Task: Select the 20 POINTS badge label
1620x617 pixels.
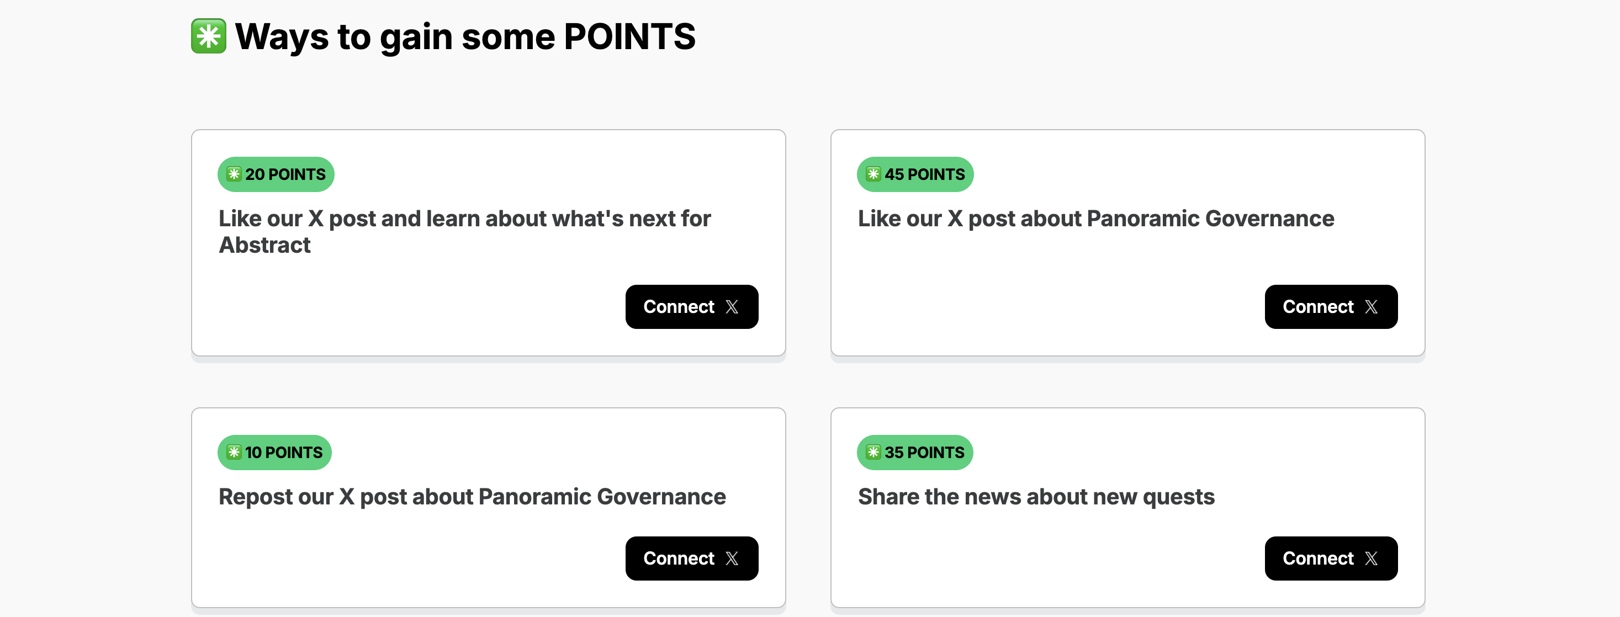Action: 285,175
